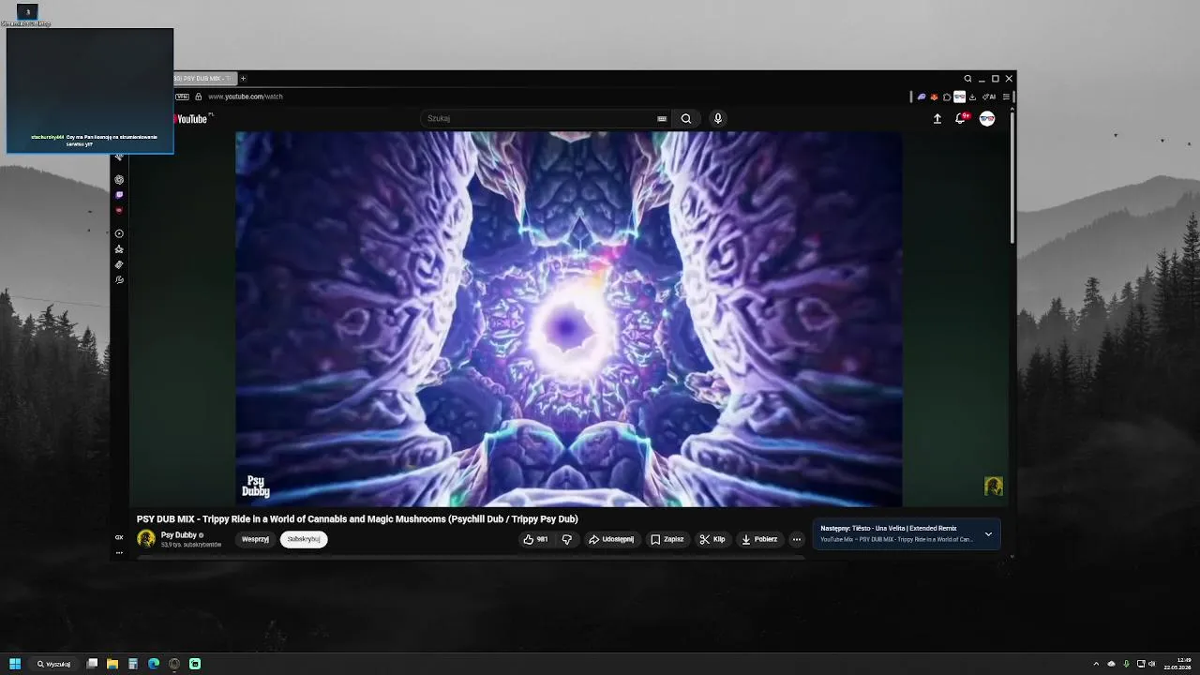Open the browser Easy Setup menu icon
The image size is (1200, 675).
[1006, 97]
